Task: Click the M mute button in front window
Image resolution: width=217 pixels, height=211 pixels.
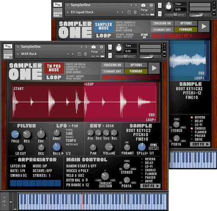Action: [x=110, y=56]
